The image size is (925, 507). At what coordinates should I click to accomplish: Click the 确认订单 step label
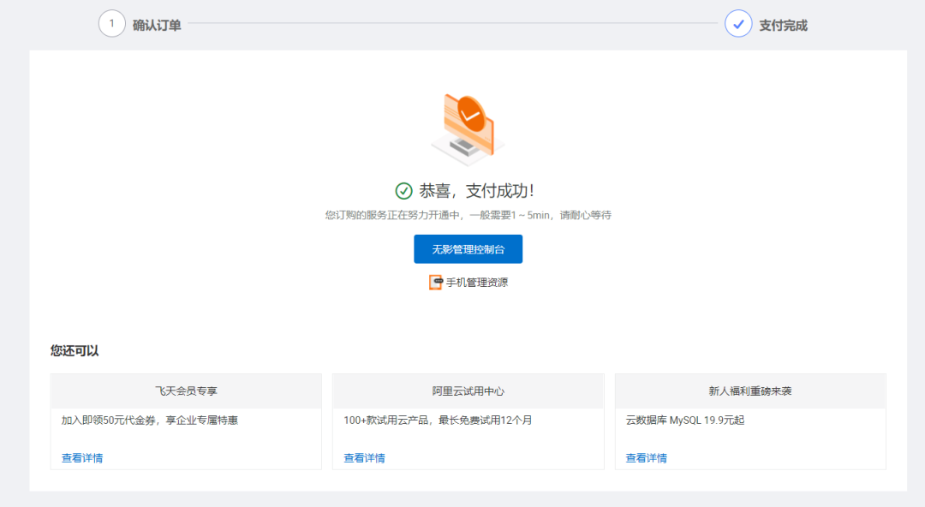point(157,26)
